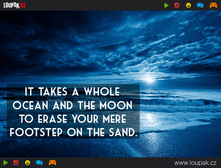Select the yellow smiley icon in bottom bar

(x=28, y=163)
